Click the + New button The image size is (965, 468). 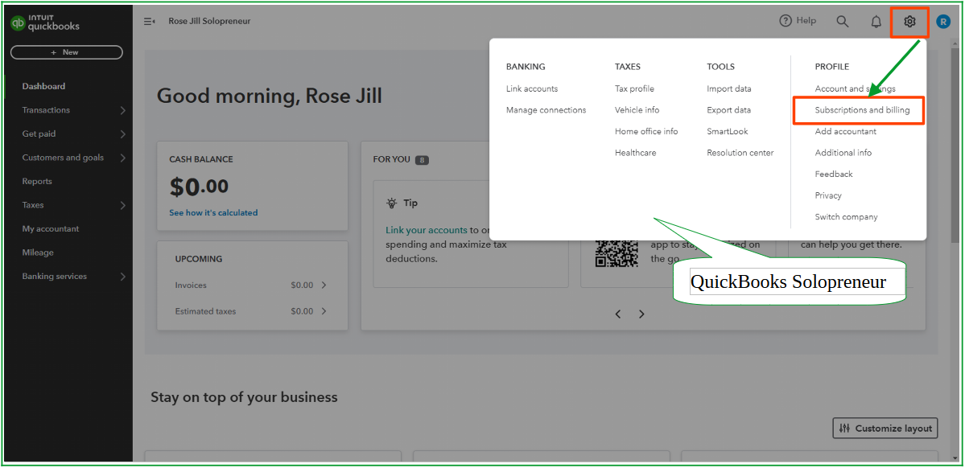tap(67, 51)
